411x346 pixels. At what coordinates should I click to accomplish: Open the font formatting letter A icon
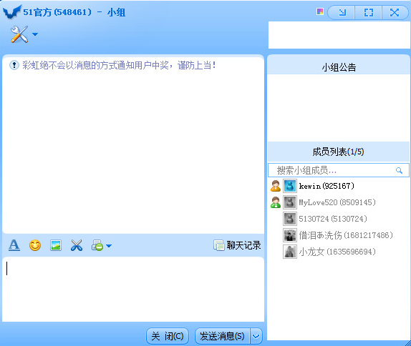point(14,245)
